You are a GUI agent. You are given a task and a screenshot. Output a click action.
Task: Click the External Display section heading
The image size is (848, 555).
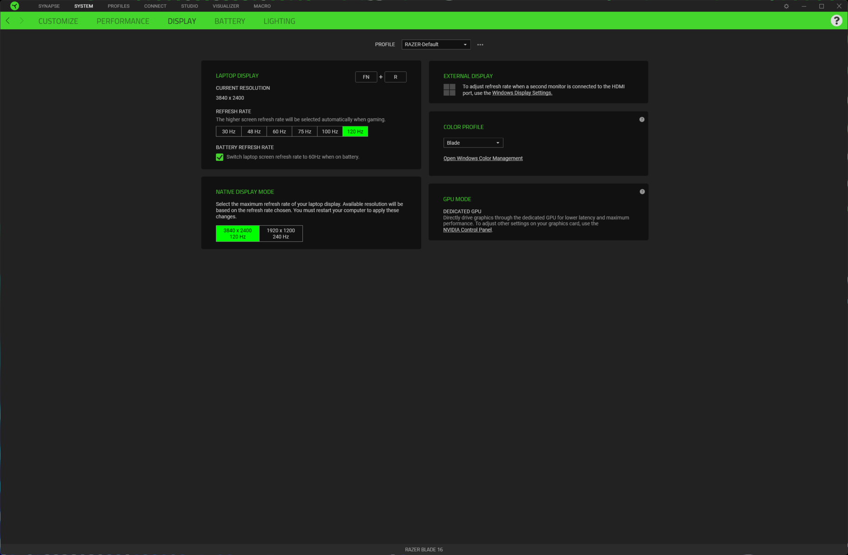point(468,76)
